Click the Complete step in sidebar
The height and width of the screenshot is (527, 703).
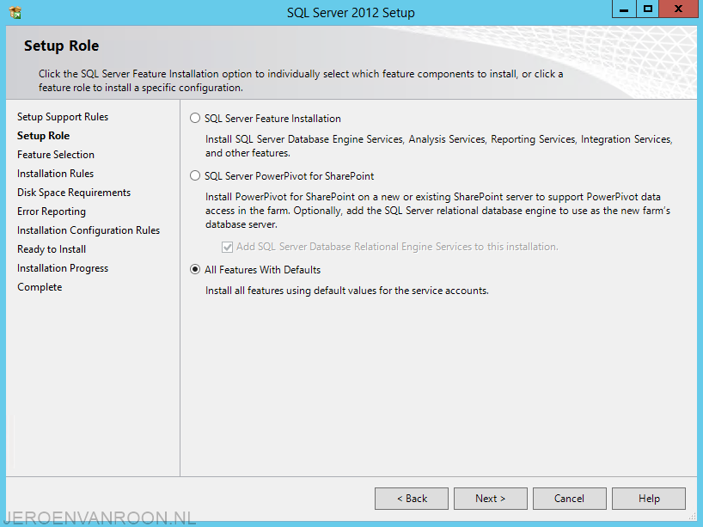[x=40, y=287]
